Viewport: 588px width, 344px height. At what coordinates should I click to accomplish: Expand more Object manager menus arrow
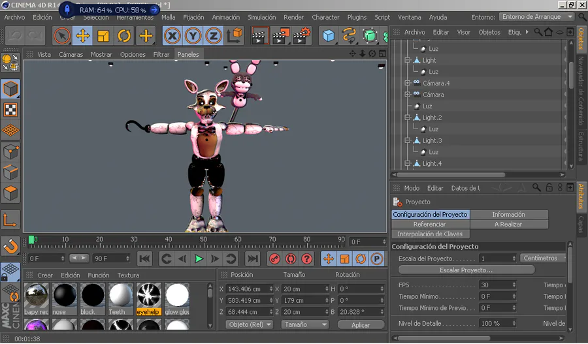click(x=527, y=32)
